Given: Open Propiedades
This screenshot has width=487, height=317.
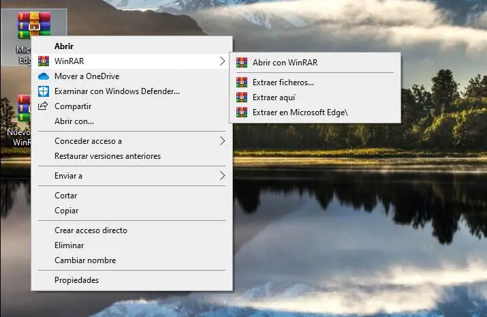Looking at the screenshot, I should [x=132, y=280].
